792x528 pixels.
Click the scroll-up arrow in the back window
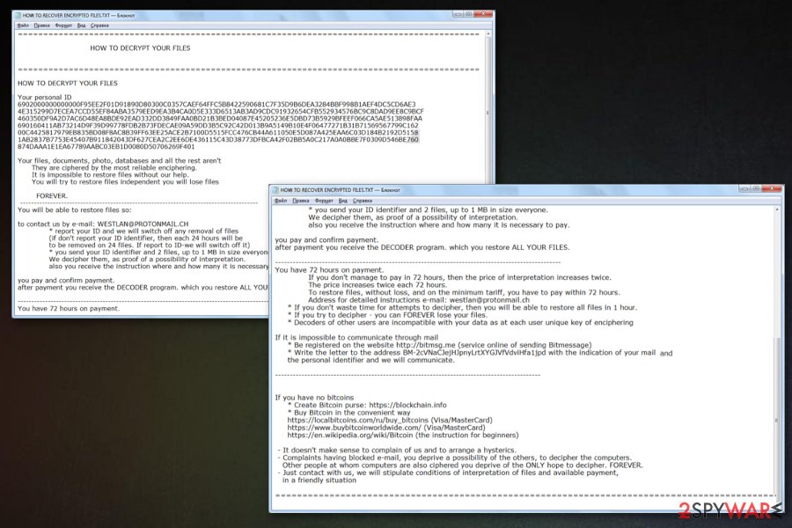click(x=488, y=34)
